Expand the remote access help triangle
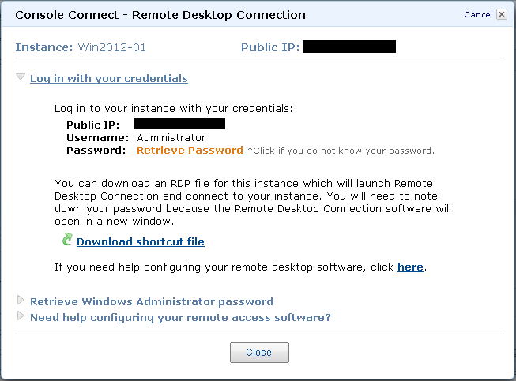 coord(21,317)
